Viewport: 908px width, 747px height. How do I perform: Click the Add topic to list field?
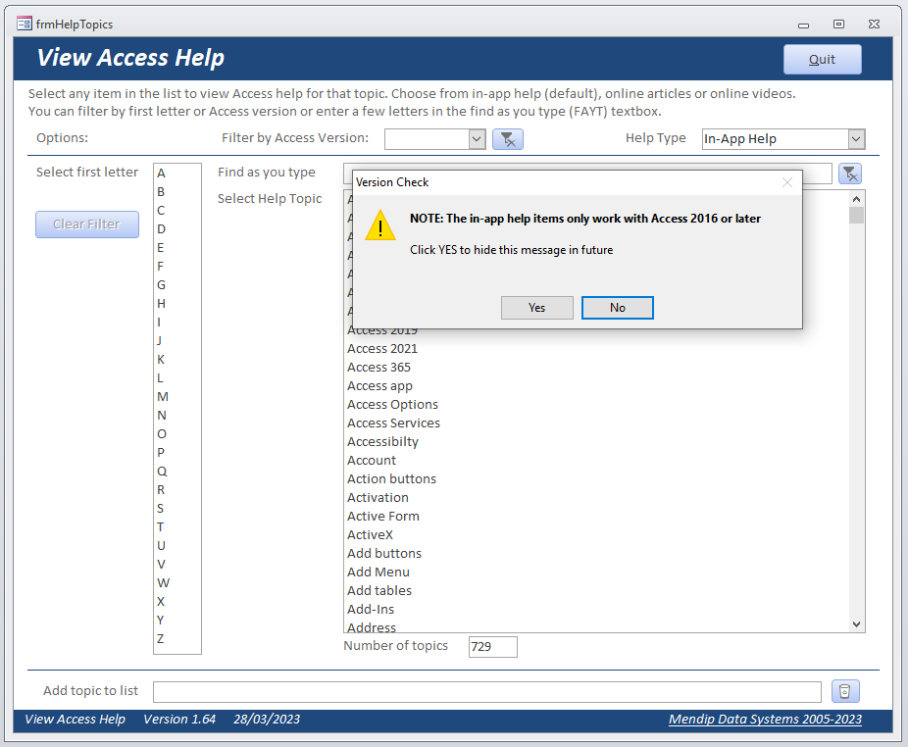click(x=487, y=691)
